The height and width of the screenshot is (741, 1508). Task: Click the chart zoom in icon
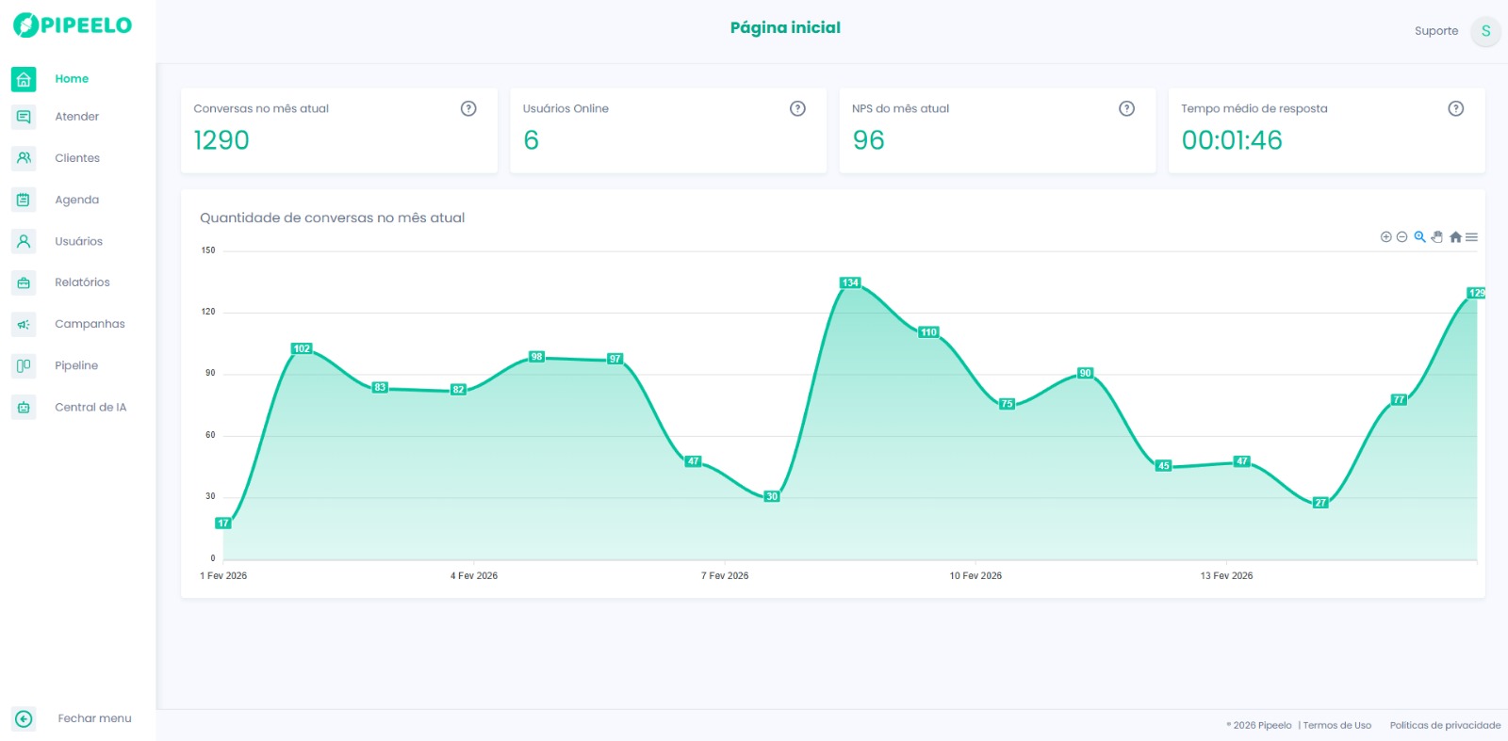(1385, 237)
